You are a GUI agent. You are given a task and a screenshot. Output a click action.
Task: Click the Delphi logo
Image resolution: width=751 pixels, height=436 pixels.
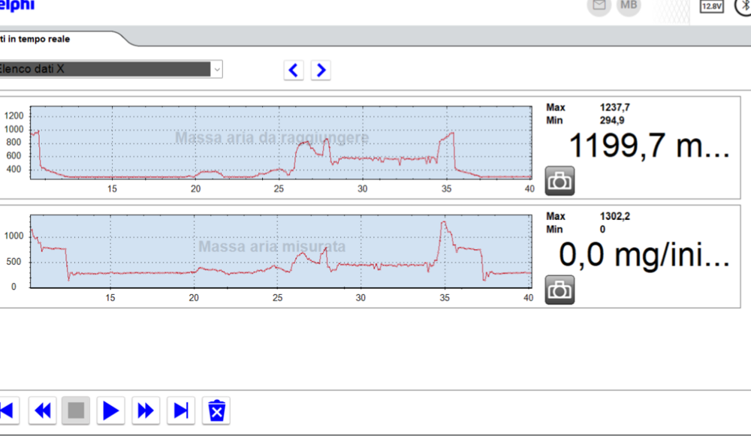pyautogui.click(x=17, y=6)
